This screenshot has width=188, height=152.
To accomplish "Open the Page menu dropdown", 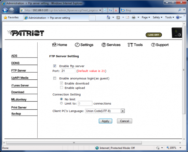I will [x=146, y=17].
